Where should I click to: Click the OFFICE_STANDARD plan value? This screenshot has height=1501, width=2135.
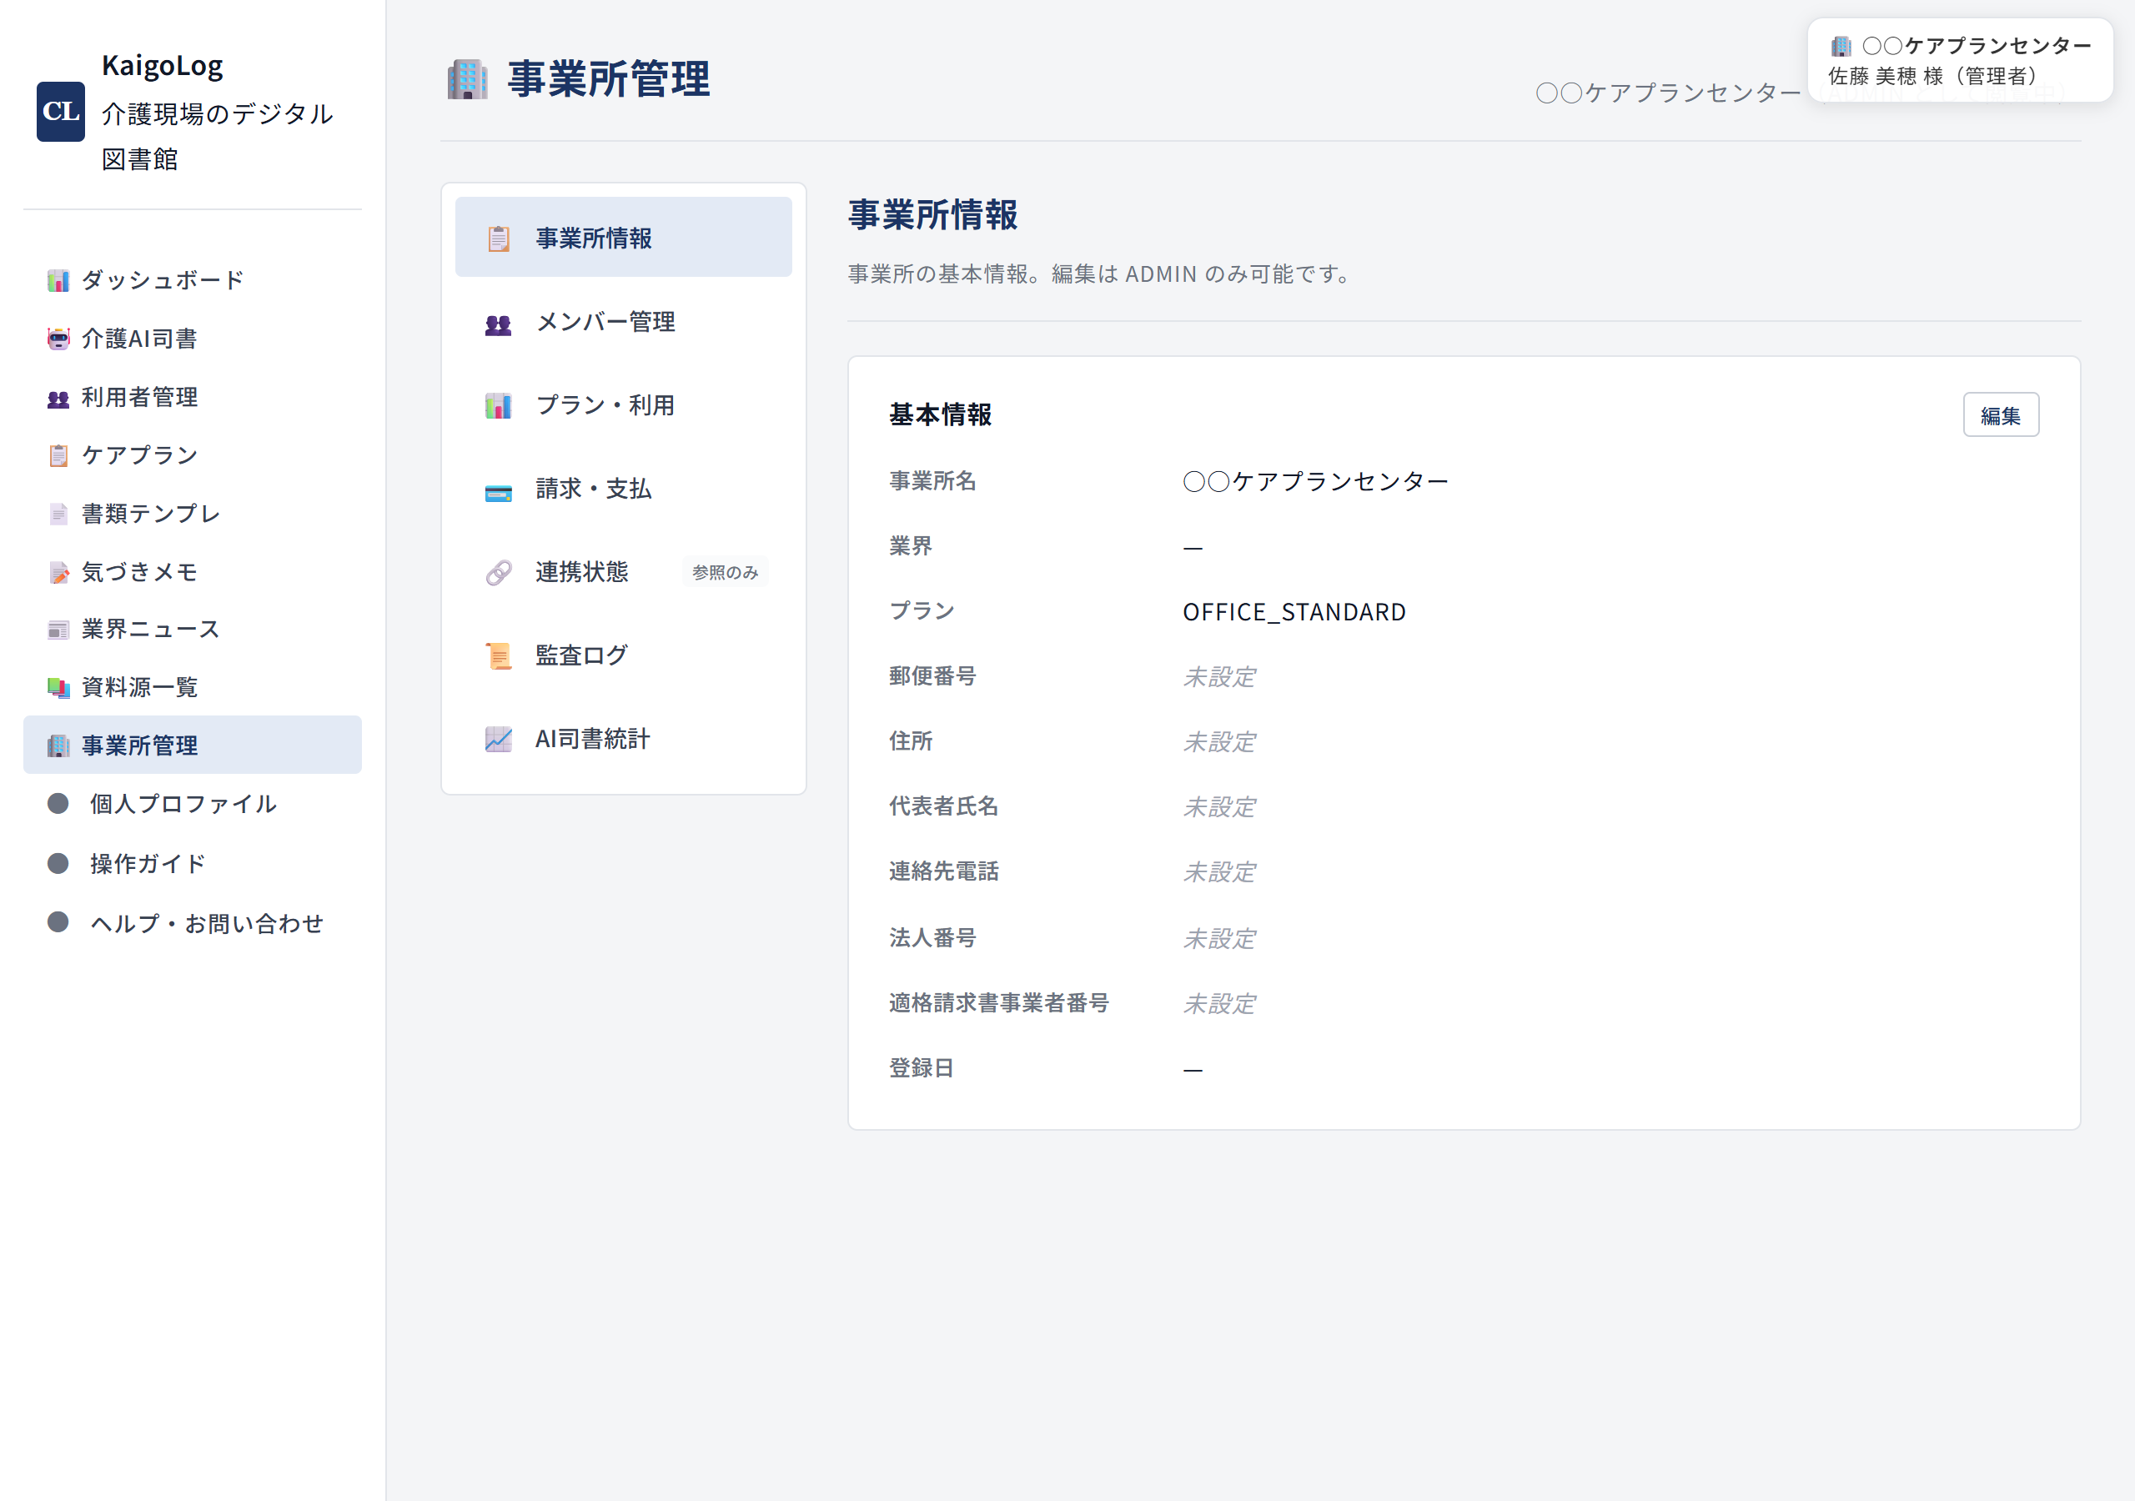click(x=1294, y=612)
